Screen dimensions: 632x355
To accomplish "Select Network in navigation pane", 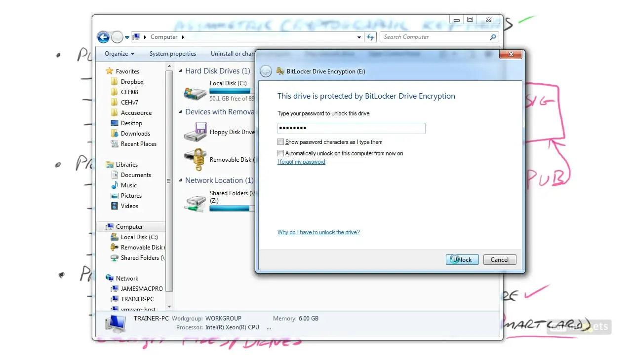I will [x=127, y=279].
